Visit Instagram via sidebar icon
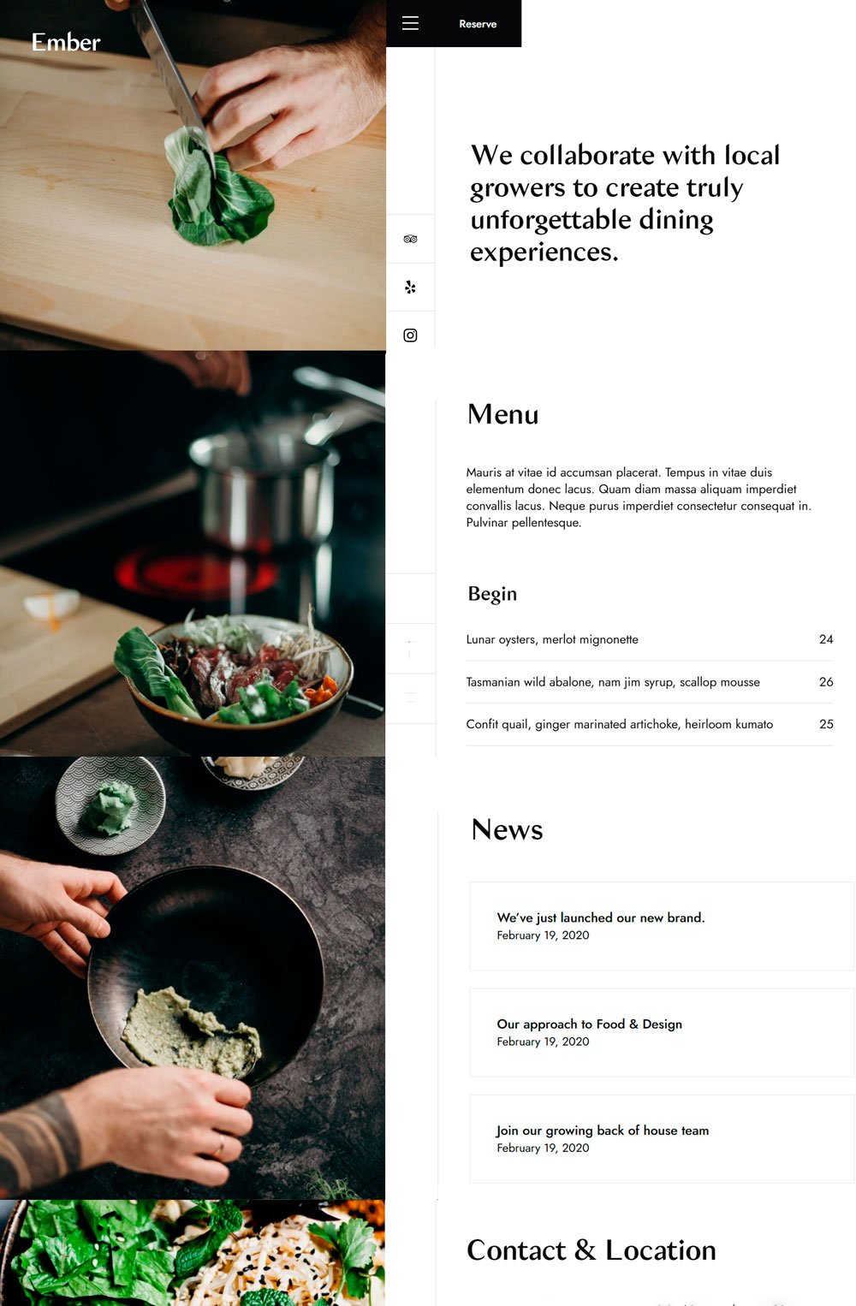The width and height of the screenshot is (856, 1306). 410,335
